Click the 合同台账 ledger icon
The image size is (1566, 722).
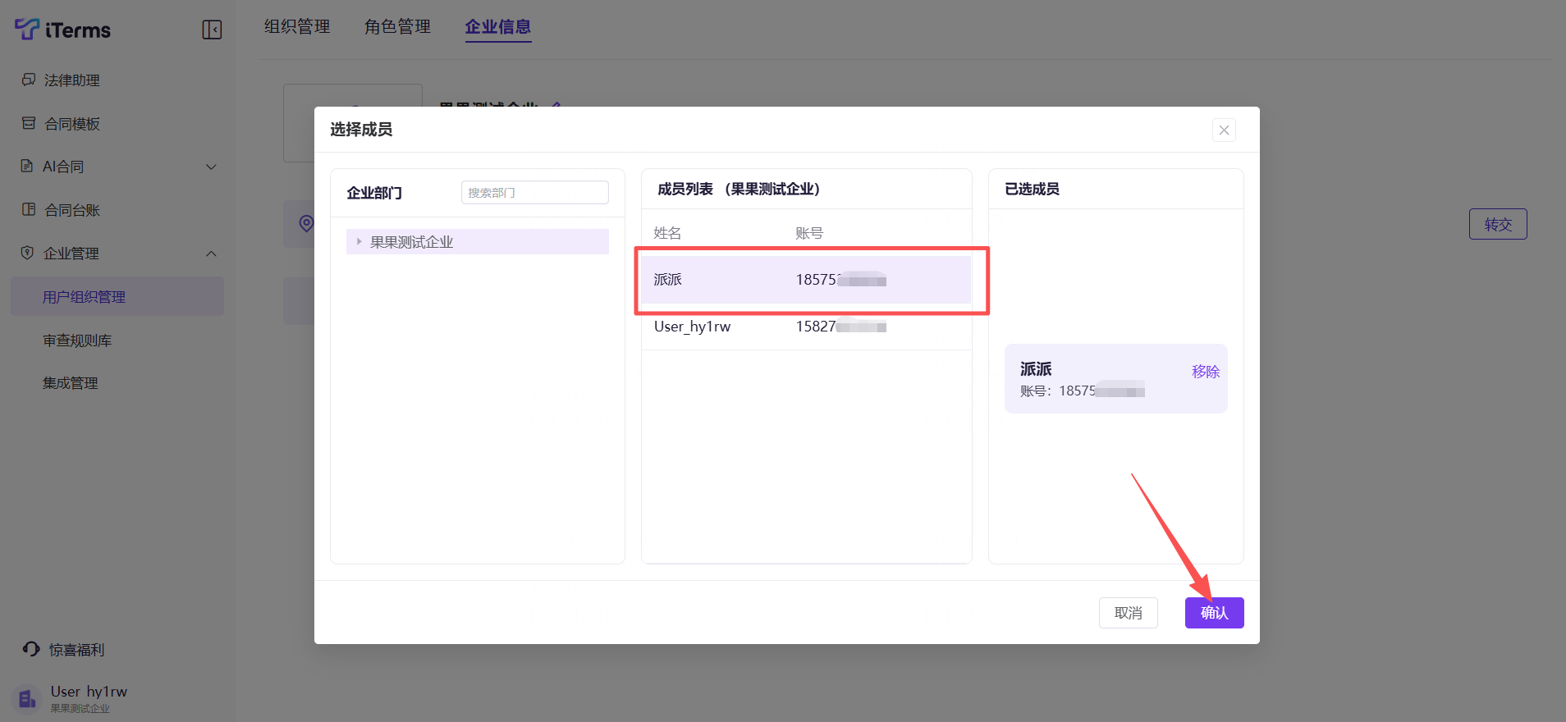pyautogui.click(x=29, y=209)
